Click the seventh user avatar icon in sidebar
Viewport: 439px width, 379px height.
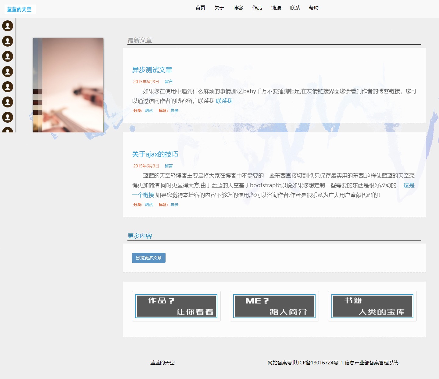8,117
